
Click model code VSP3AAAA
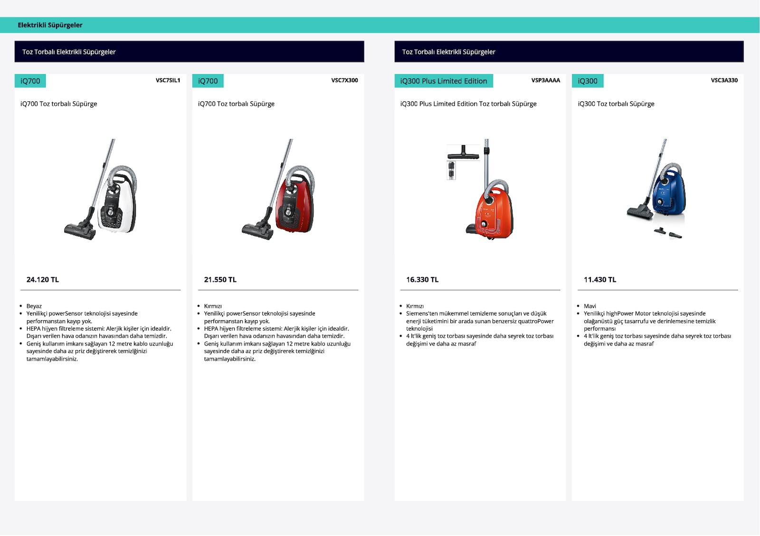[x=546, y=81]
